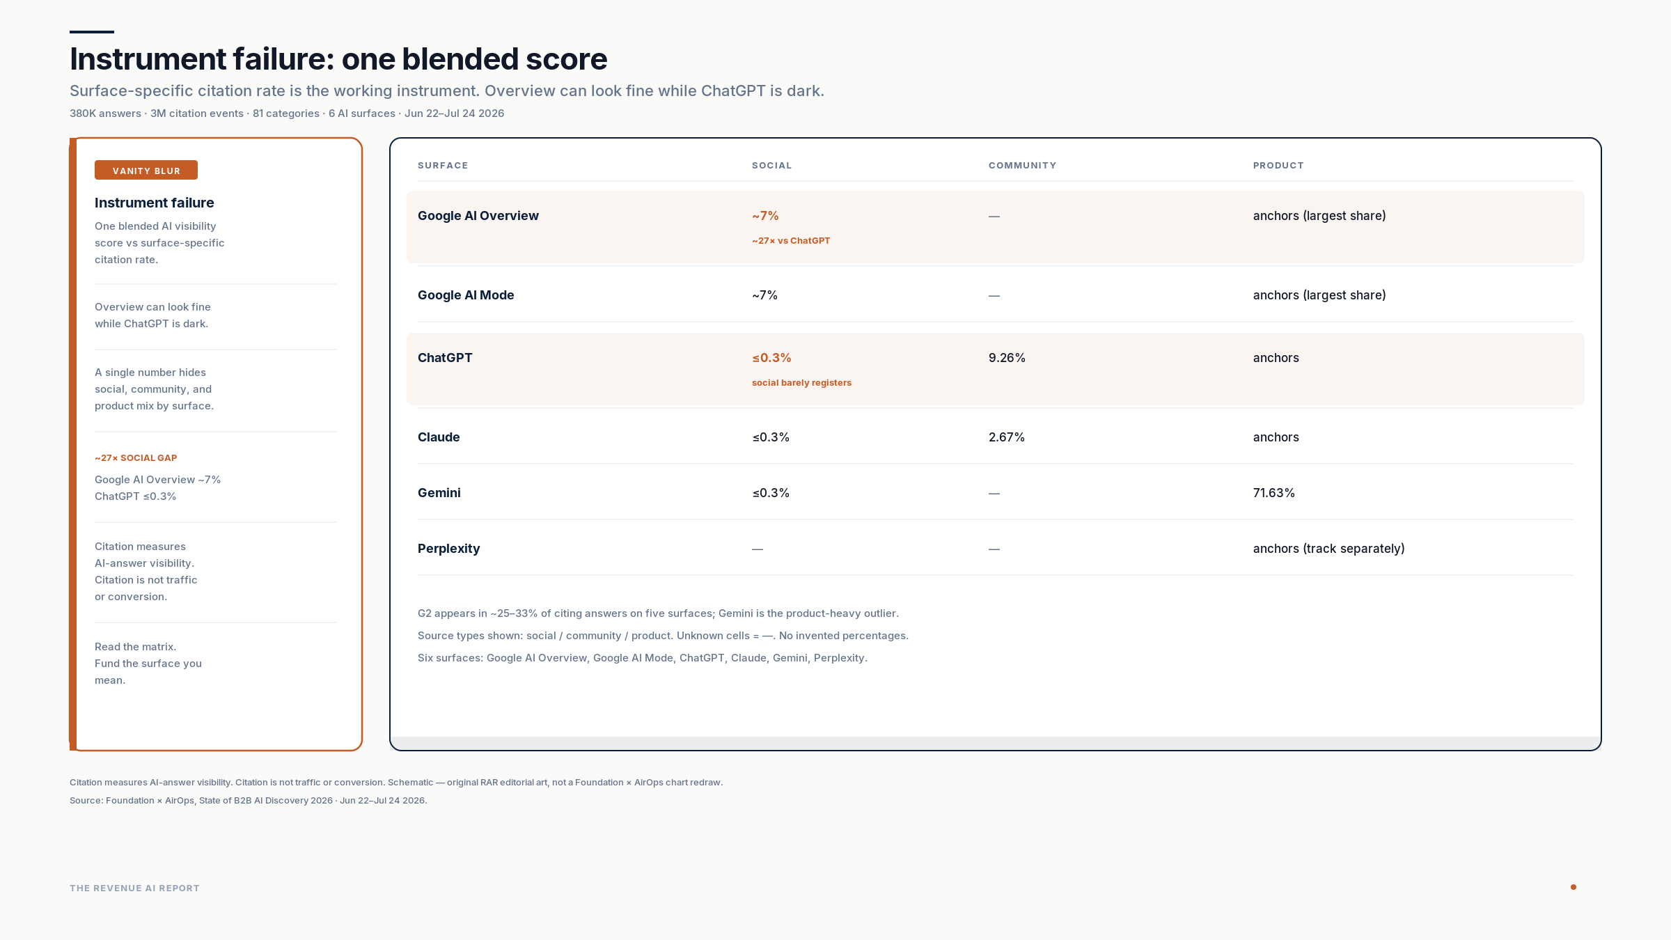Select THE REVENUE AI REPORT footer label

pos(134,888)
